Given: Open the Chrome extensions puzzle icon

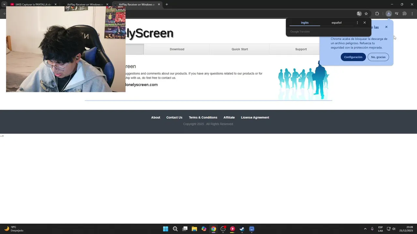Looking at the screenshot, I should tap(377, 14).
